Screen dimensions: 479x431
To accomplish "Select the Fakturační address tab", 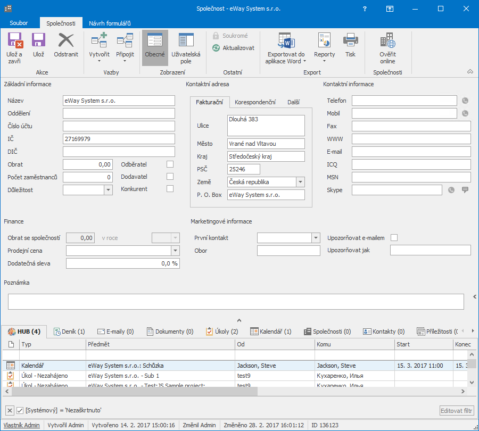I will [x=210, y=102].
